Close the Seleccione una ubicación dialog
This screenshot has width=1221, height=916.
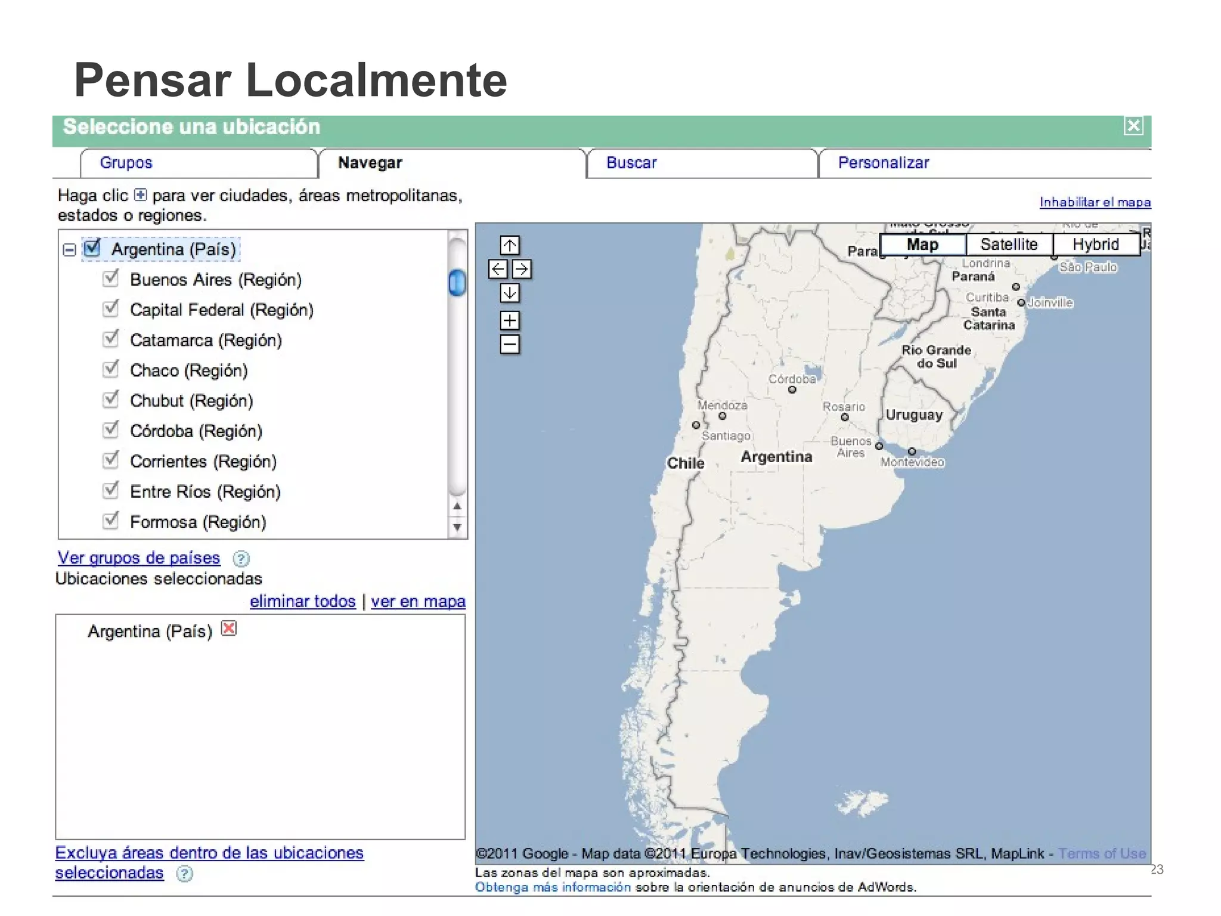tap(1133, 126)
